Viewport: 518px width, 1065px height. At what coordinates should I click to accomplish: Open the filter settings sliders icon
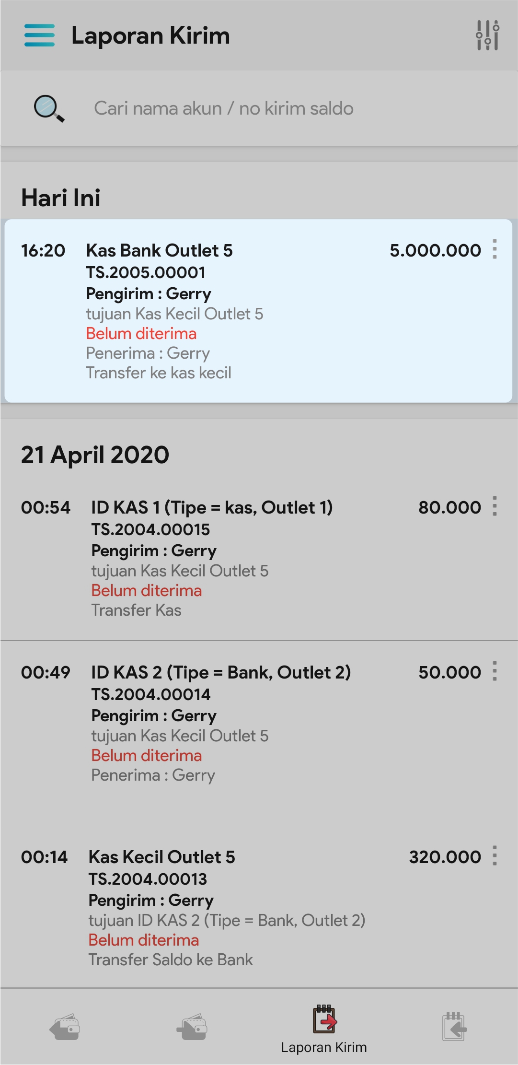[x=487, y=35]
